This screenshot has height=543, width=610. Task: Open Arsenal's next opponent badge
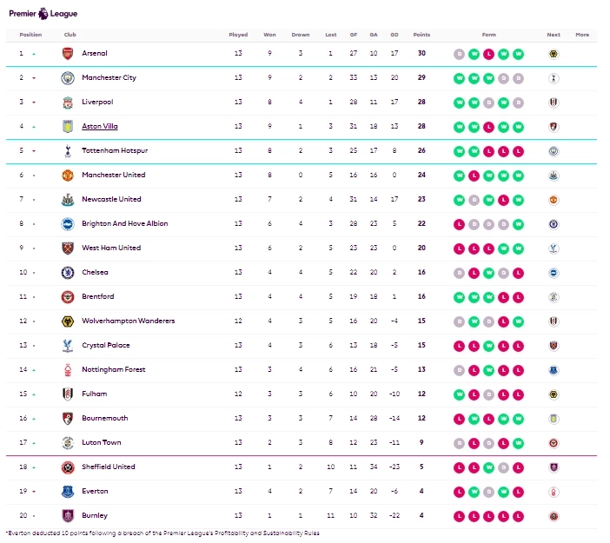point(554,54)
